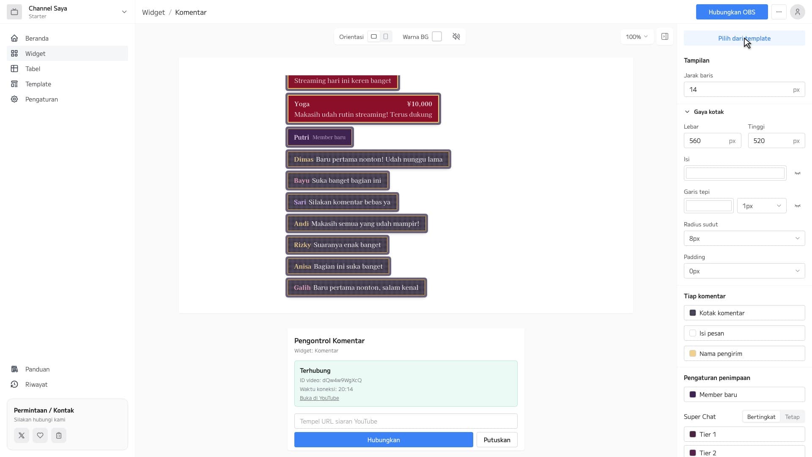The image size is (812, 457).
Task: Collapse the right side panel icon
Action: pos(665,37)
